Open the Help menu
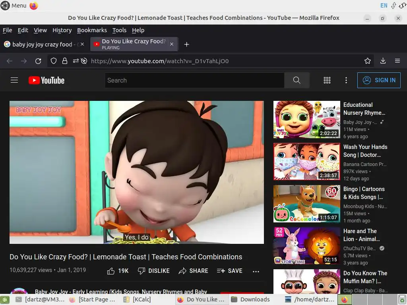The height and width of the screenshot is (305, 407). tap(138, 30)
